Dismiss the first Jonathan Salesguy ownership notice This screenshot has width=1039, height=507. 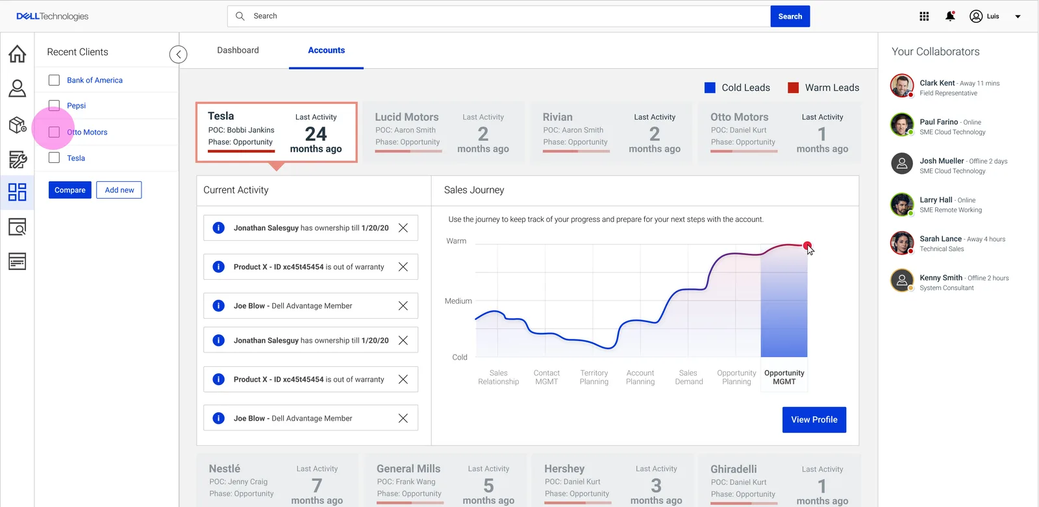[x=403, y=228]
